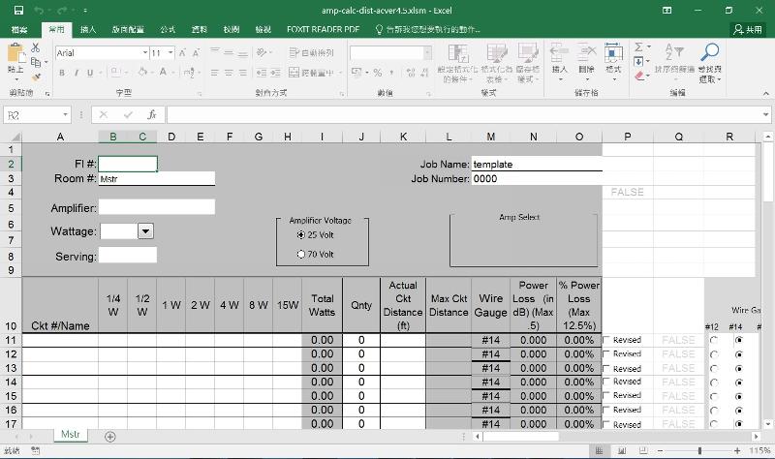Add a new sheet with plus icon

110,437
